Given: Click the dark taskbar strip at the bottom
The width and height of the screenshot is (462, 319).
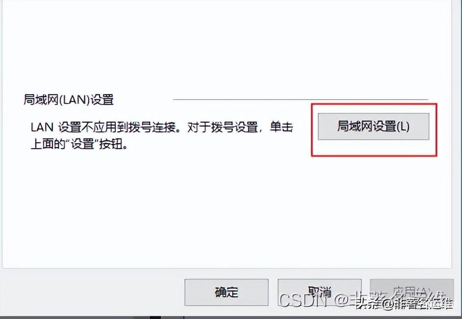Looking at the screenshot, I should [231, 318].
